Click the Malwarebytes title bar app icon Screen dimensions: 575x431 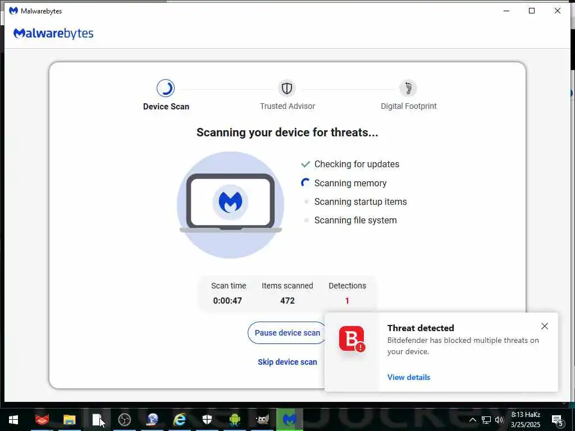tap(13, 11)
